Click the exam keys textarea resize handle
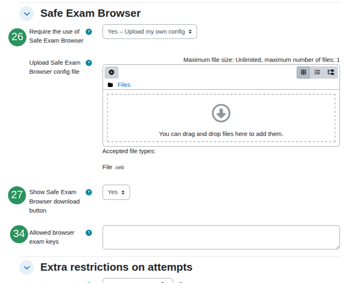 click(x=338, y=247)
